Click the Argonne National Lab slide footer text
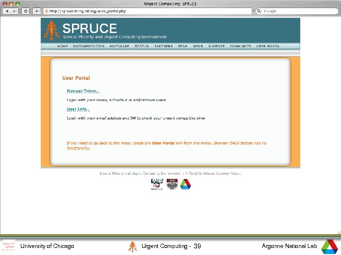Screen dimensions: 341x255 tap(289, 246)
